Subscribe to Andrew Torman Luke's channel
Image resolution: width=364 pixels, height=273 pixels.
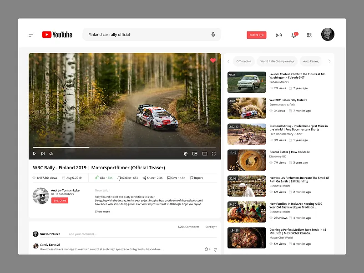coord(59,200)
